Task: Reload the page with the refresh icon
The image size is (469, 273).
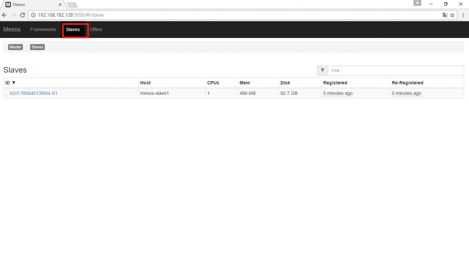Action: [x=22, y=15]
